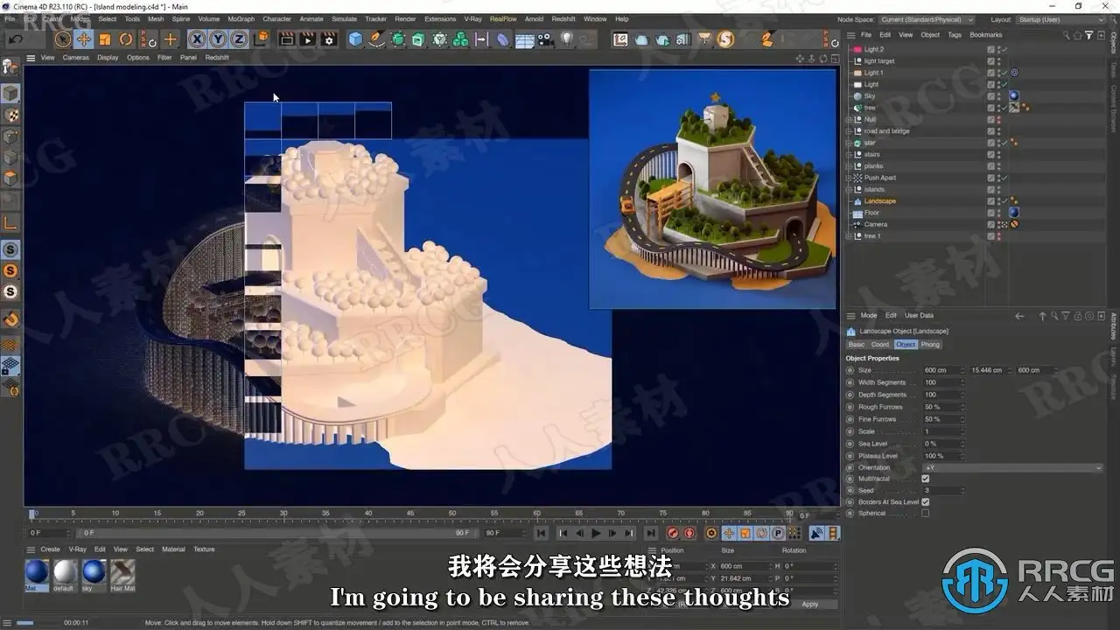Screen dimensions: 1120x630
Task: Select the Make Editable icon in left palette
Action: coord(10,66)
